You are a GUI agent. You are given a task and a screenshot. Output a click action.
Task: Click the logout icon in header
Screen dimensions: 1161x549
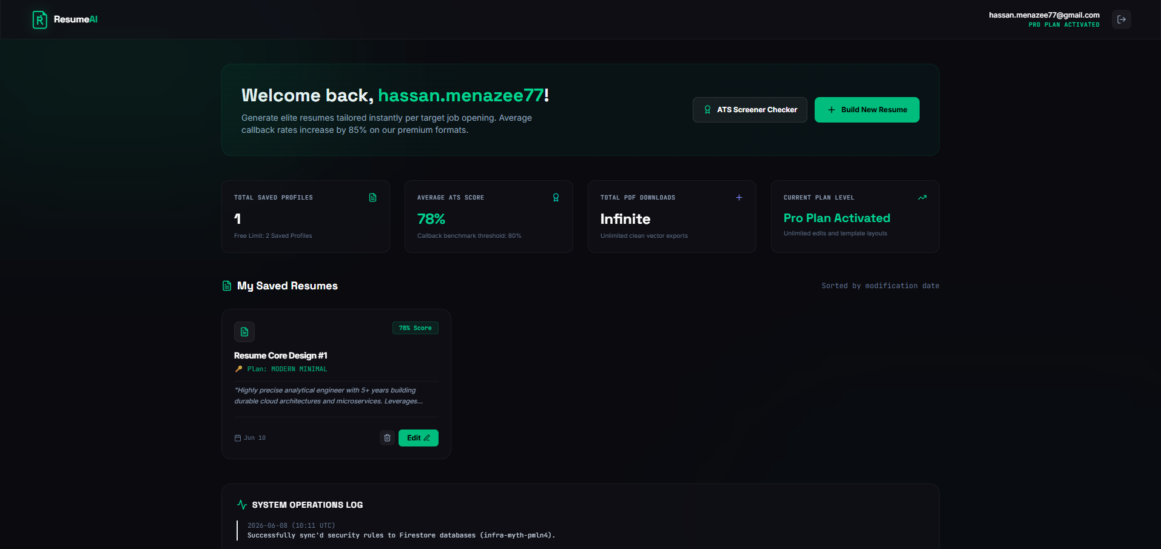pyautogui.click(x=1122, y=19)
